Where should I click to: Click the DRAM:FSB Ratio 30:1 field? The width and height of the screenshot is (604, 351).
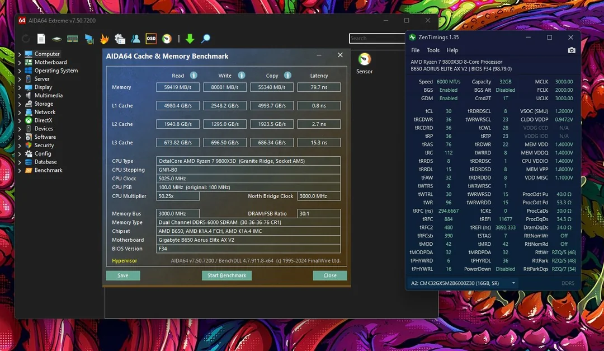pos(319,213)
